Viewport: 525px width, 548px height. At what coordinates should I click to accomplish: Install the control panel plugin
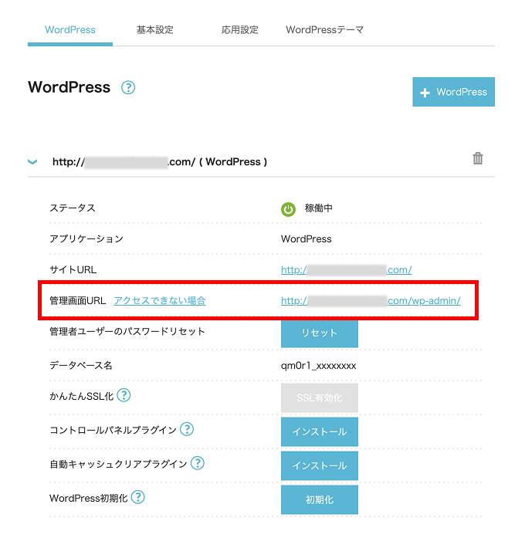point(319,432)
